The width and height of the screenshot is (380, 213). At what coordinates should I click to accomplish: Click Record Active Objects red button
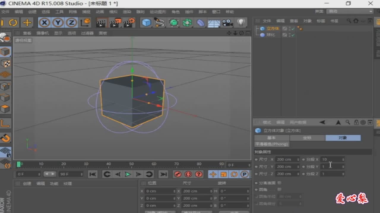178,174
